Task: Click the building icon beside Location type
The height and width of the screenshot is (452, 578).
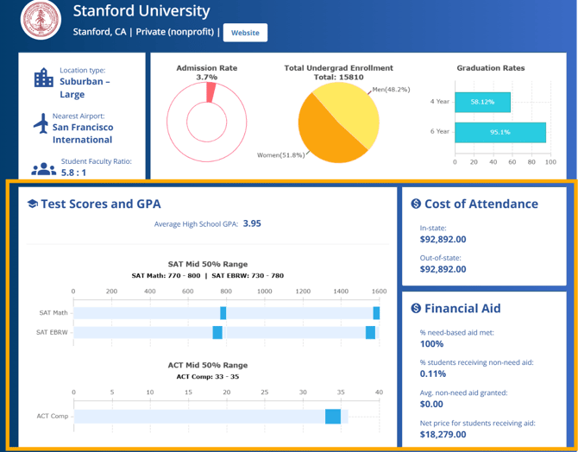Action: pos(43,79)
